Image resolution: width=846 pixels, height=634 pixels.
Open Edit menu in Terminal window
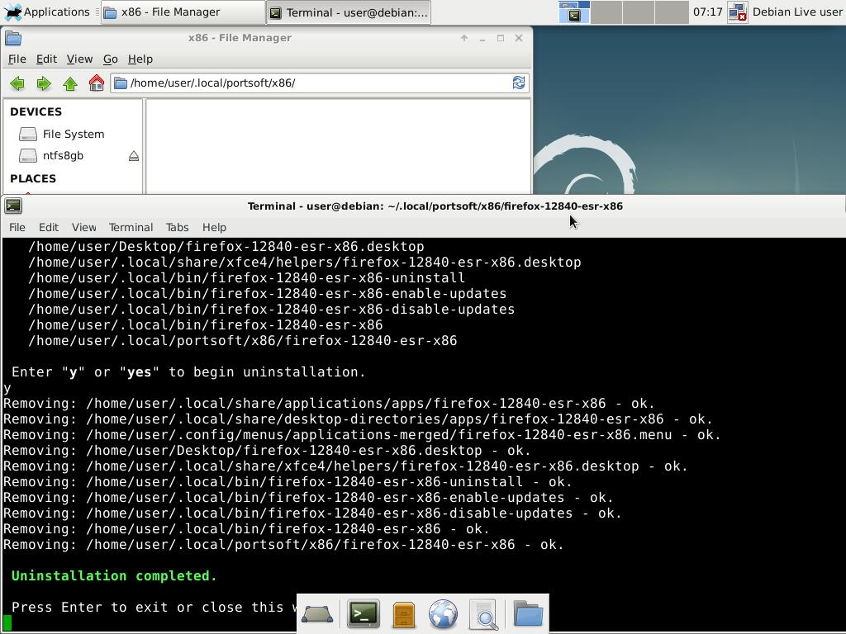pos(49,228)
